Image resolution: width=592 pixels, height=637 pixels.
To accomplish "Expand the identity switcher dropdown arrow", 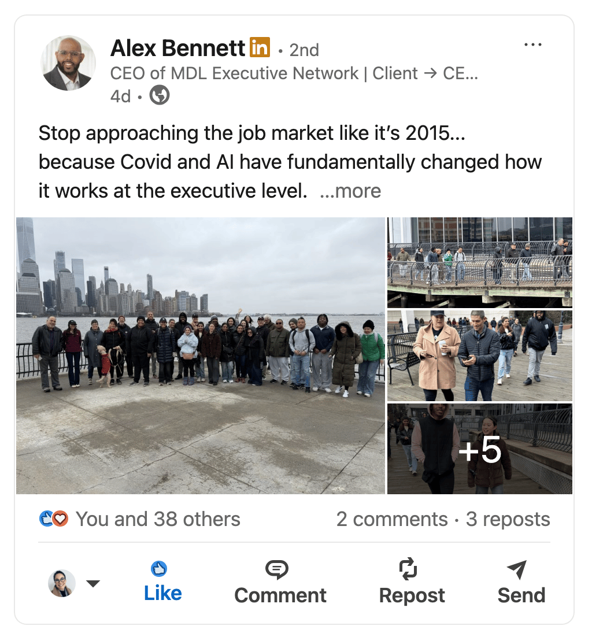I will click(x=93, y=583).
